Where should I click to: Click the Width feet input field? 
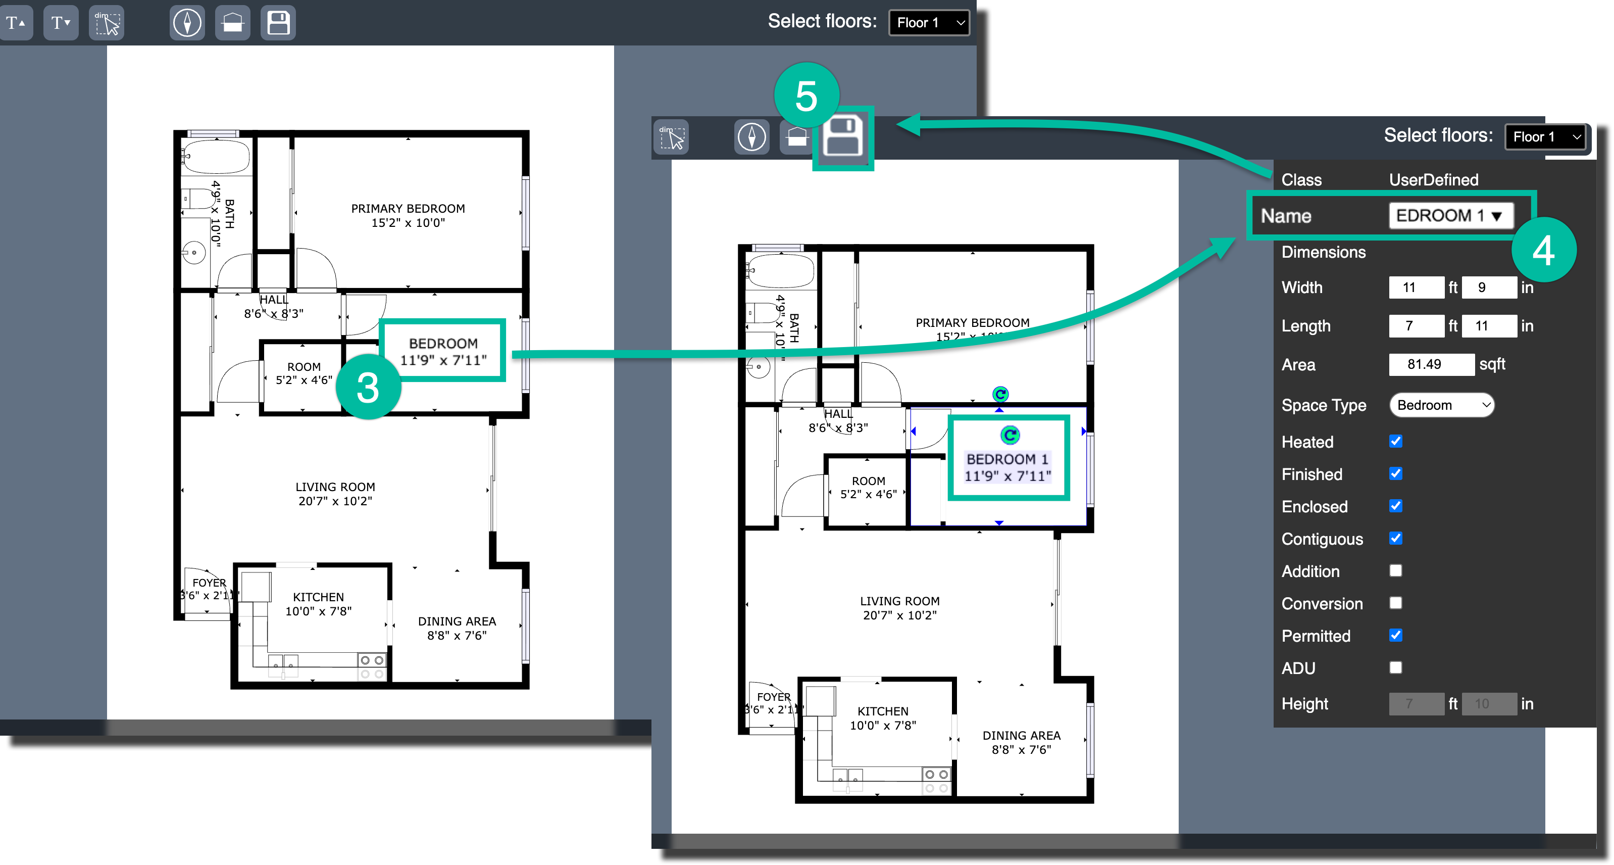[1417, 287]
